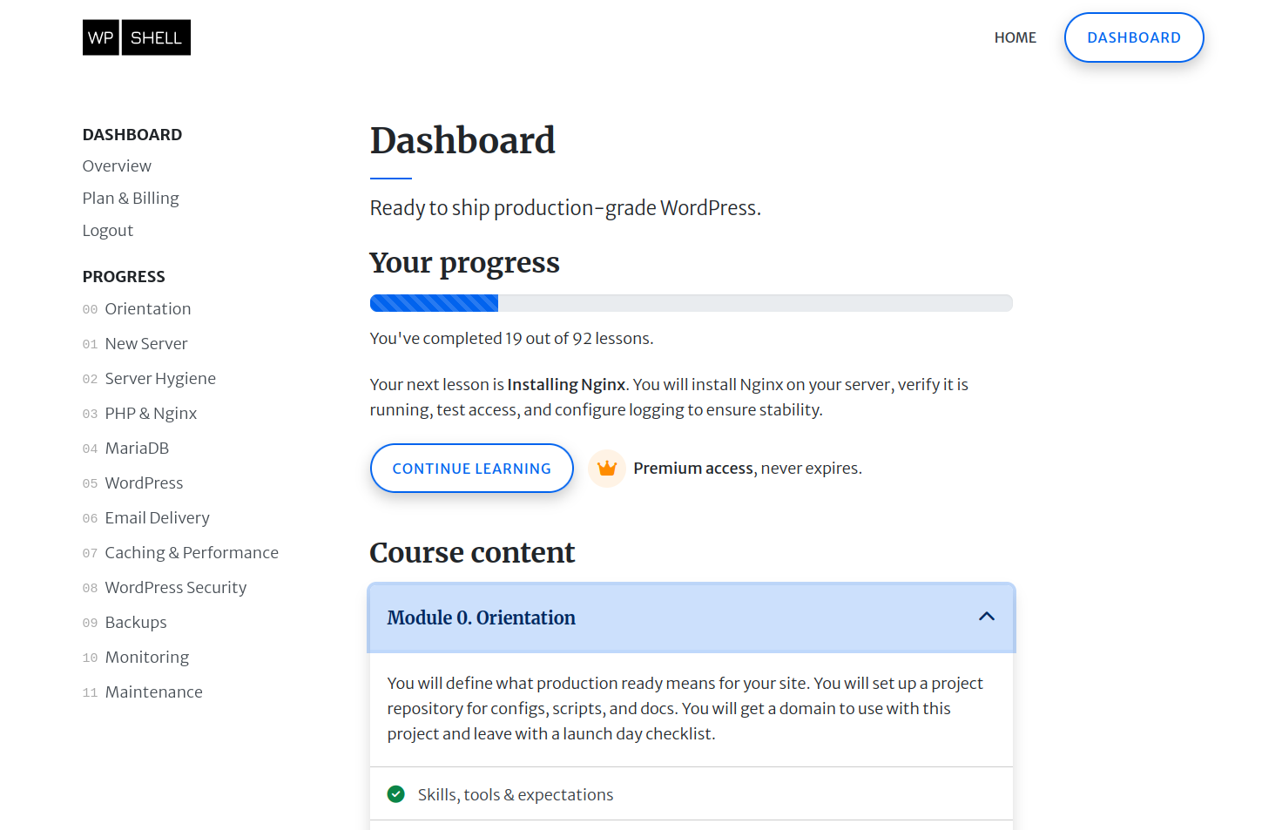Click the CONTINUE LEARNING button
The height and width of the screenshot is (830, 1282).
(471, 468)
